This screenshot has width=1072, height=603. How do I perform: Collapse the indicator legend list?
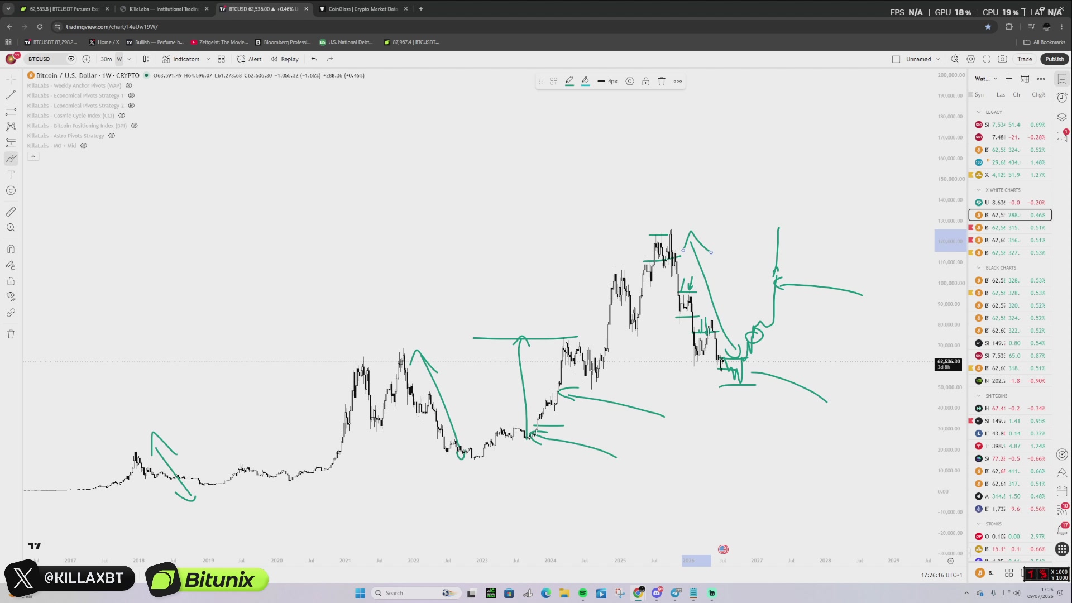tap(33, 157)
